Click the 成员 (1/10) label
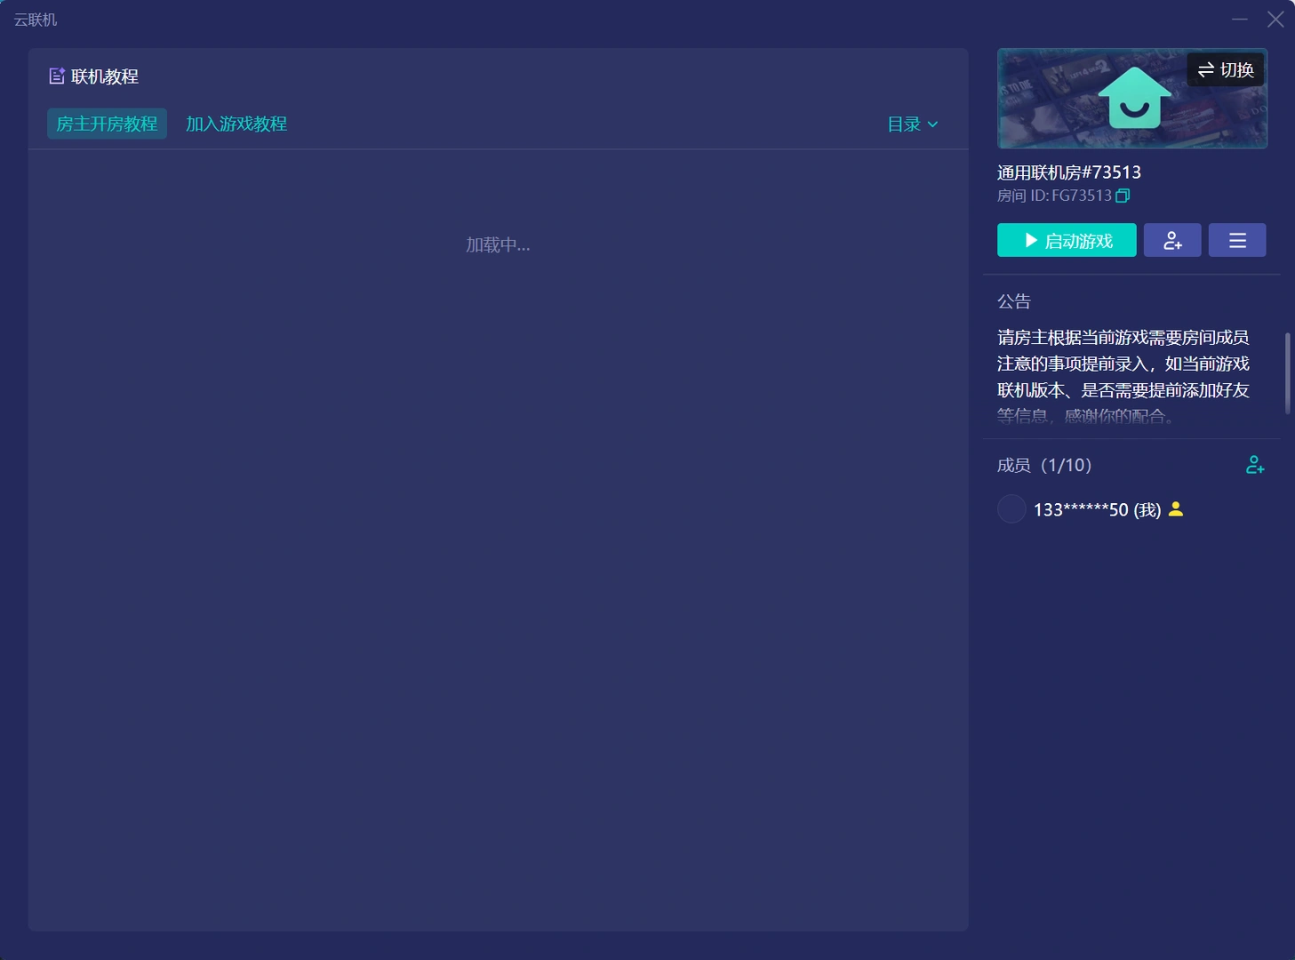The height and width of the screenshot is (960, 1295). pos(1044,465)
